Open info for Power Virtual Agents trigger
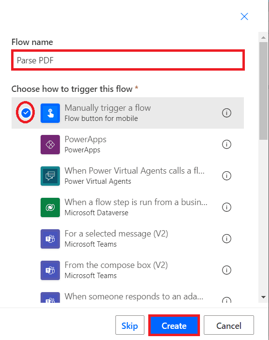 click(227, 176)
